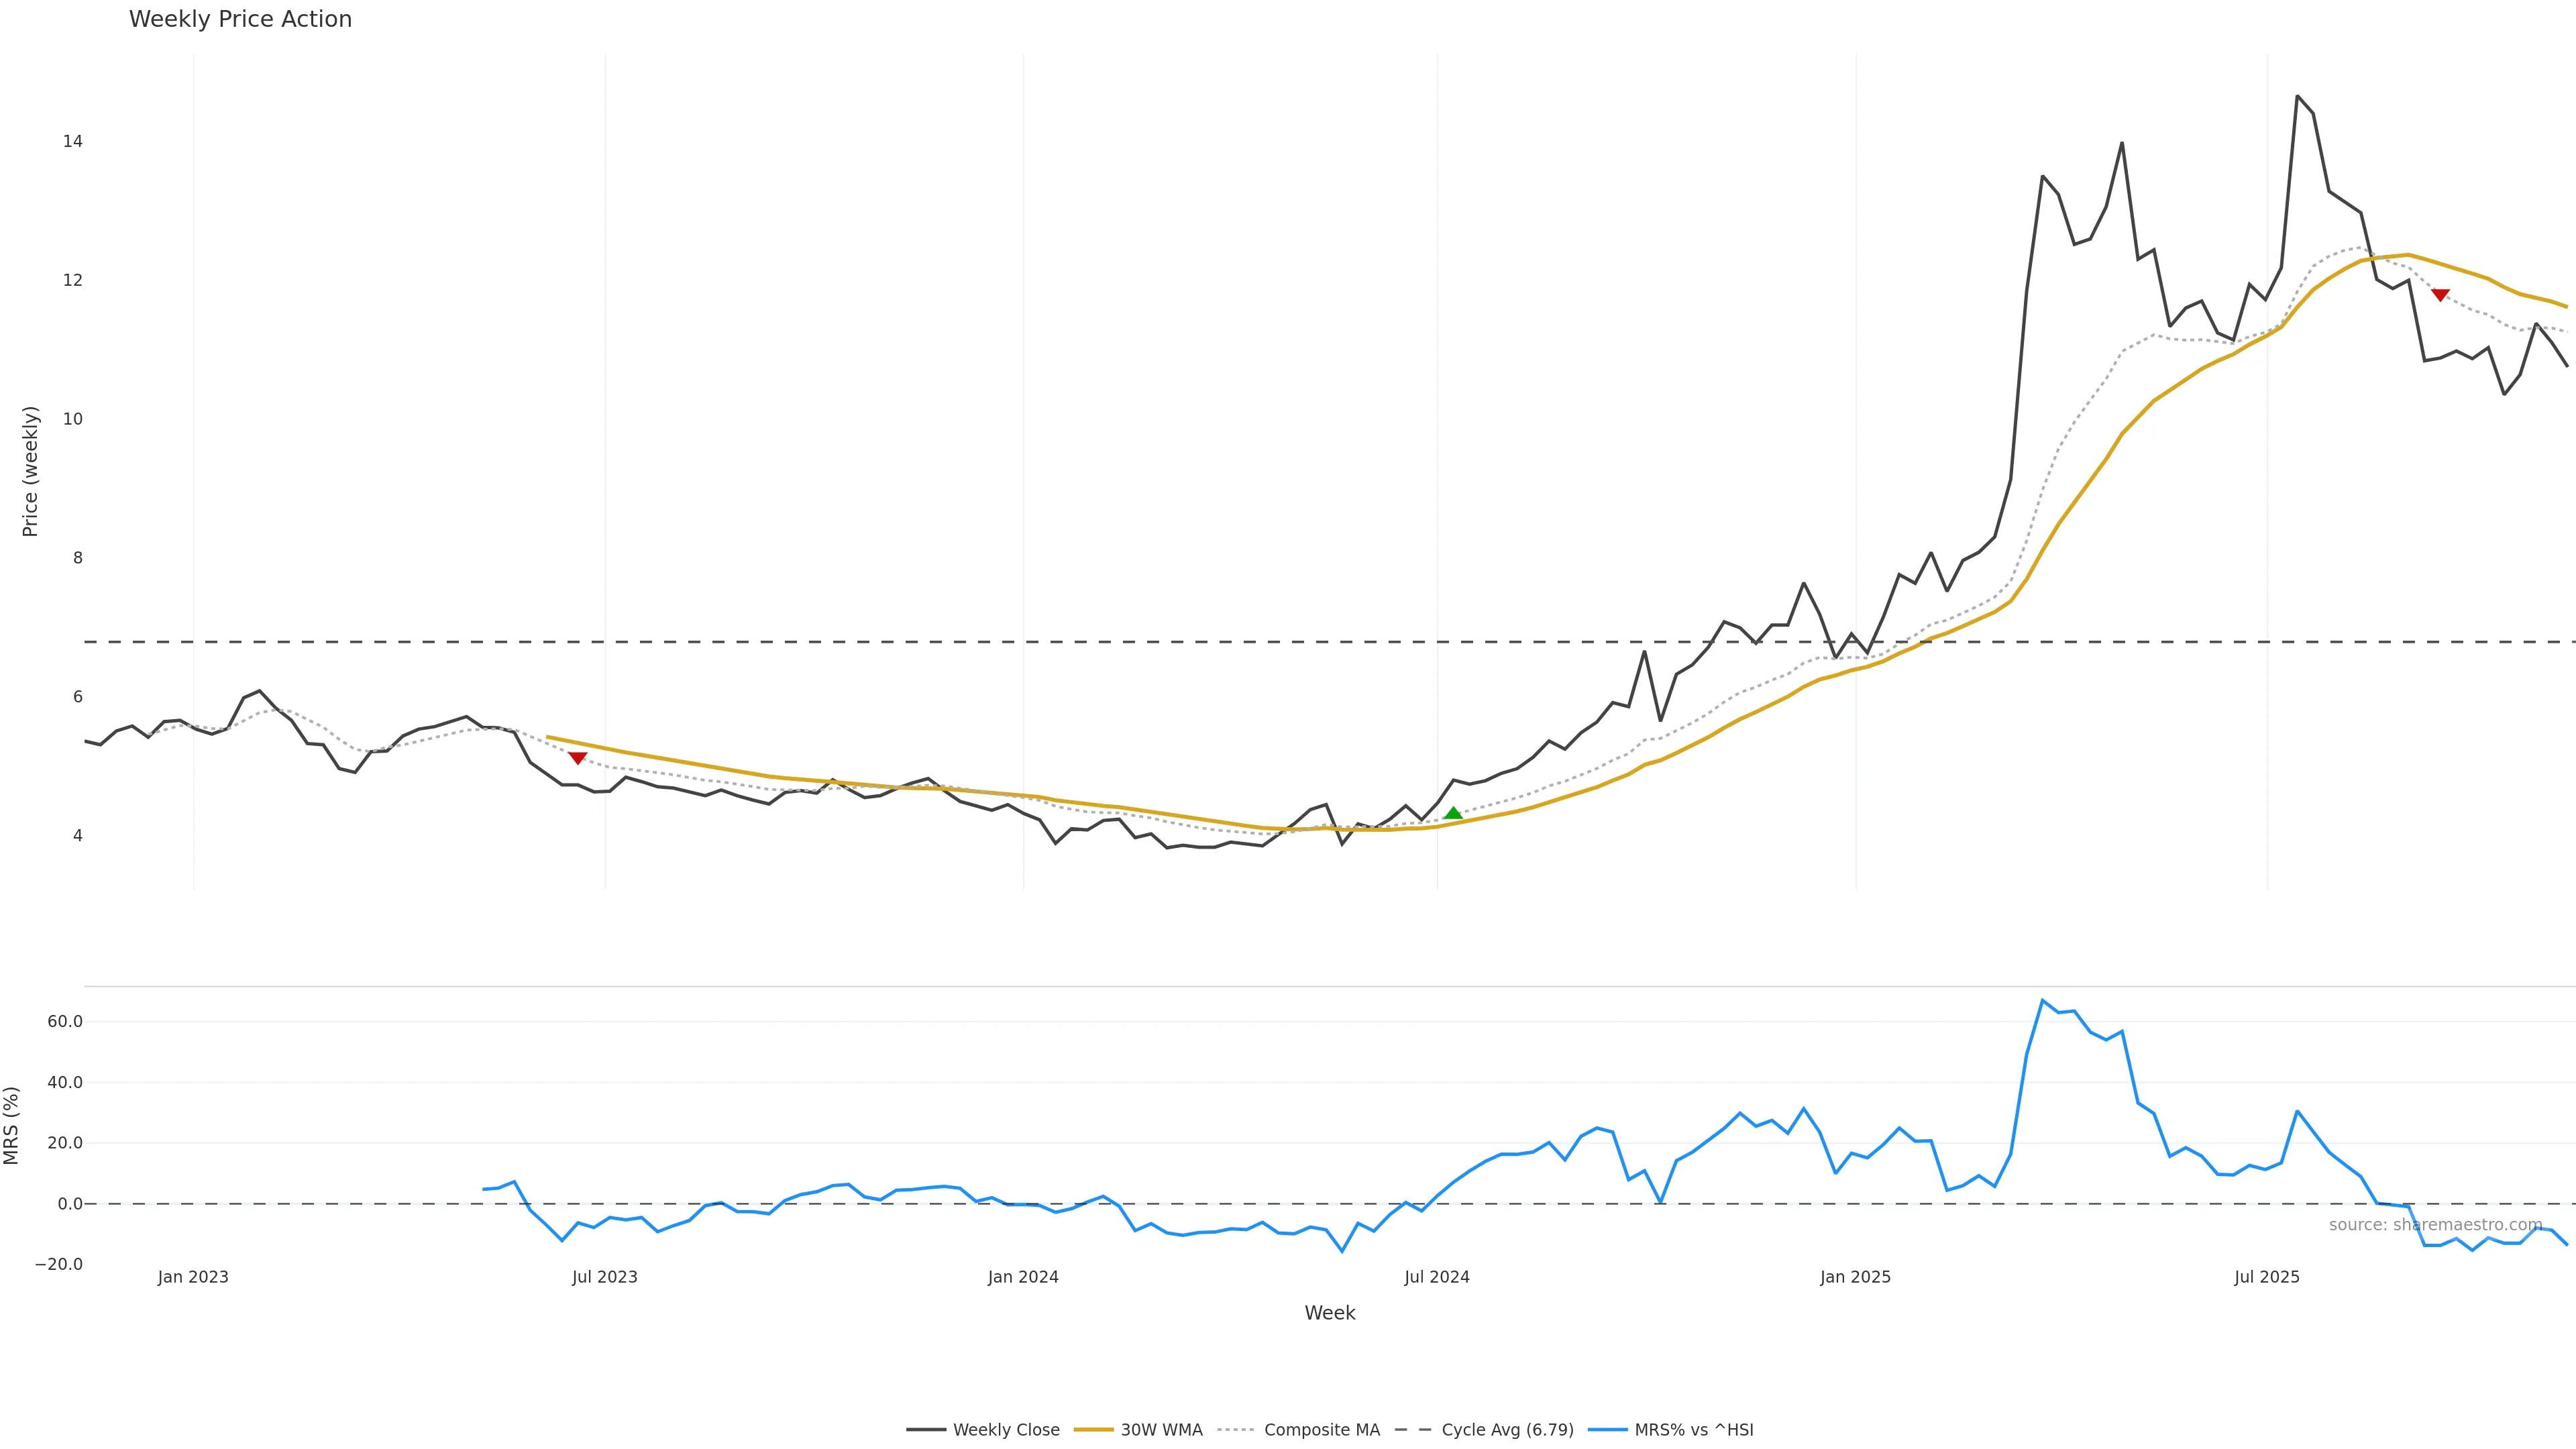Screen dimensions: 2576x1449
Task: Click the Weekly Price Action chart title
Action: [x=240, y=19]
